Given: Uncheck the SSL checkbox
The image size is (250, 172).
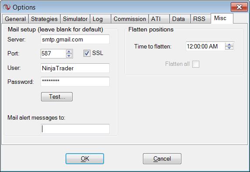Looking at the screenshot, I should coord(87,53).
